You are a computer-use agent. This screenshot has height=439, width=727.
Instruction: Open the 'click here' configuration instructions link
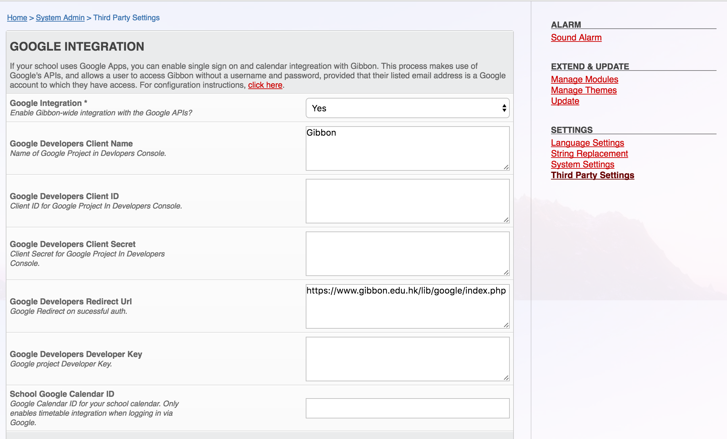point(265,85)
